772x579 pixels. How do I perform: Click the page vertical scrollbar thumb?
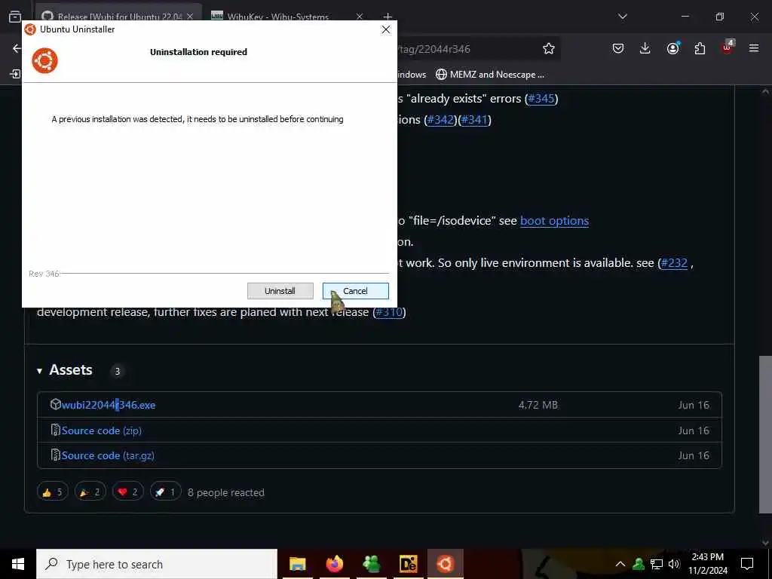[765, 434]
